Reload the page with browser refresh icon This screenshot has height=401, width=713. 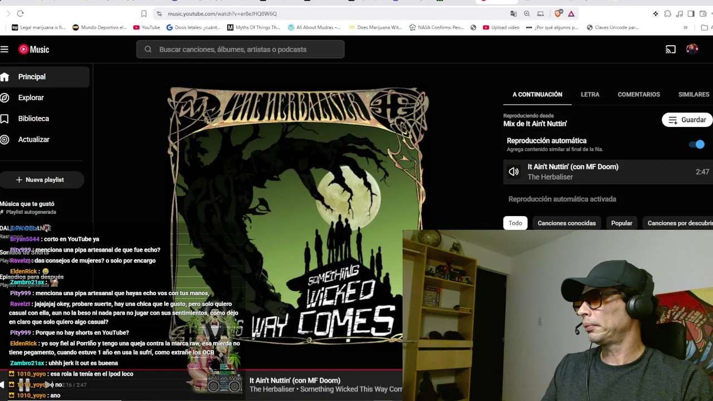(20, 13)
